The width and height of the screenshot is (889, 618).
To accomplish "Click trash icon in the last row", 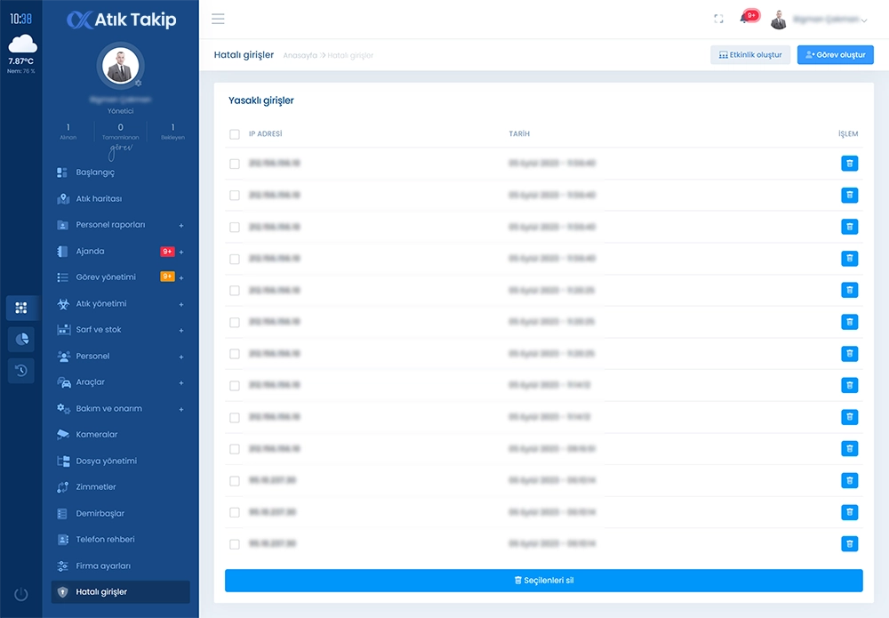I will click(849, 543).
